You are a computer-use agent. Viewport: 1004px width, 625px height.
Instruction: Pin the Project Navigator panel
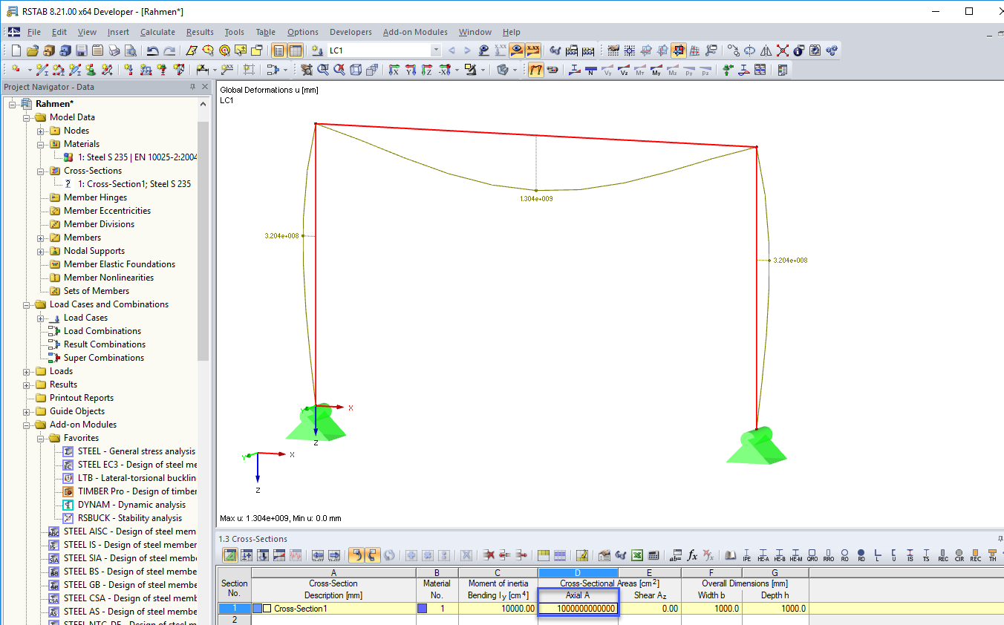tap(193, 87)
